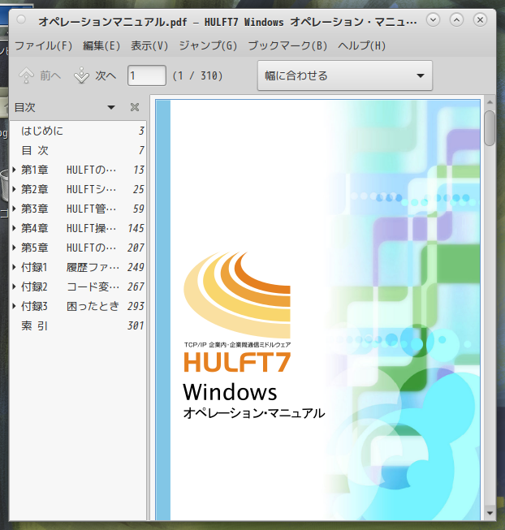Expand the 第3章 tree node
This screenshot has width=505, height=530.
tap(14, 209)
